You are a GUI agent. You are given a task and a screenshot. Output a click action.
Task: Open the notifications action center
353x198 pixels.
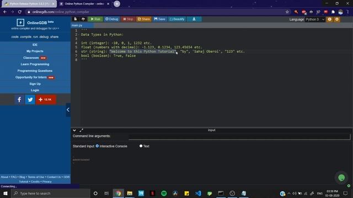[x=345, y=193]
